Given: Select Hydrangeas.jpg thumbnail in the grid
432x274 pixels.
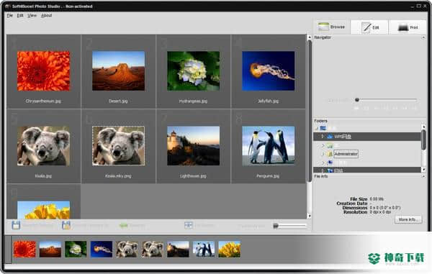Looking at the screenshot, I should tap(194, 71).
